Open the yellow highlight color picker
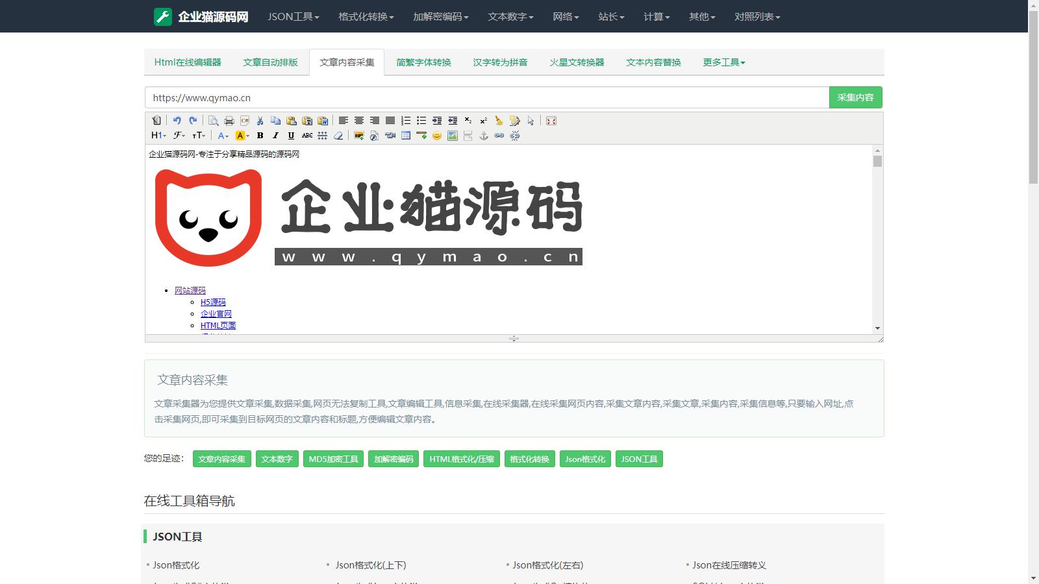Screen dimensions: 1039x584 click(x=242, y=136)
